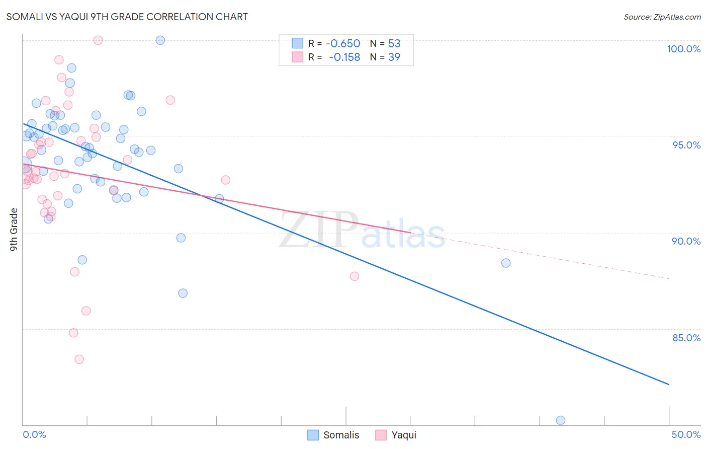The height and width of the screenshot is (449, 707).
Task: Select the Yaqui N value 39
Action: click(x=394, y=57)
